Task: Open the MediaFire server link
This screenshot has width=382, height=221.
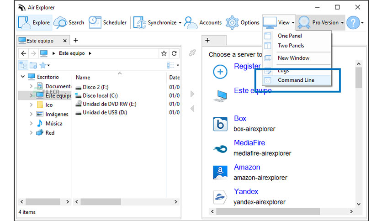Action: [249, 142]
